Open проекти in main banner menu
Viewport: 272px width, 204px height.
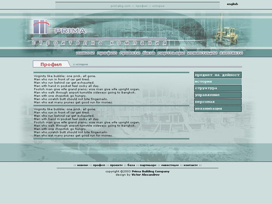pos(130,53)
